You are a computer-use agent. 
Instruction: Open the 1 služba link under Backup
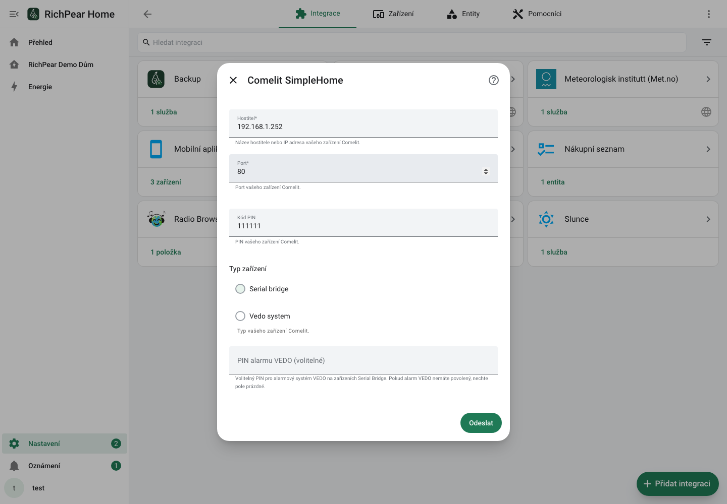164,112
